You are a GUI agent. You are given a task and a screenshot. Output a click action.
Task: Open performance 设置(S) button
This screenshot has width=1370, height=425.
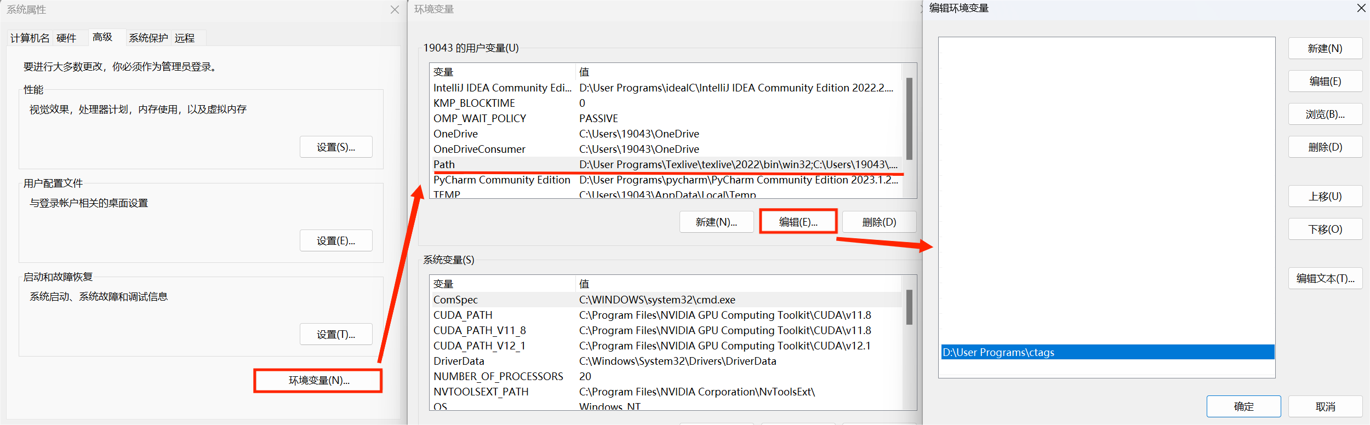tap(336, 147)
